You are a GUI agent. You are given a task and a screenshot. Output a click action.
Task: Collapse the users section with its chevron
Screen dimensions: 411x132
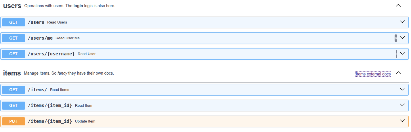click(x=398, y=5)
